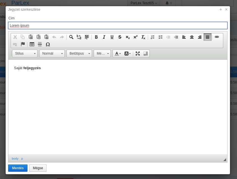237x179 pixels.
Task: Click the Unlink icon
Action: (15, 44)
